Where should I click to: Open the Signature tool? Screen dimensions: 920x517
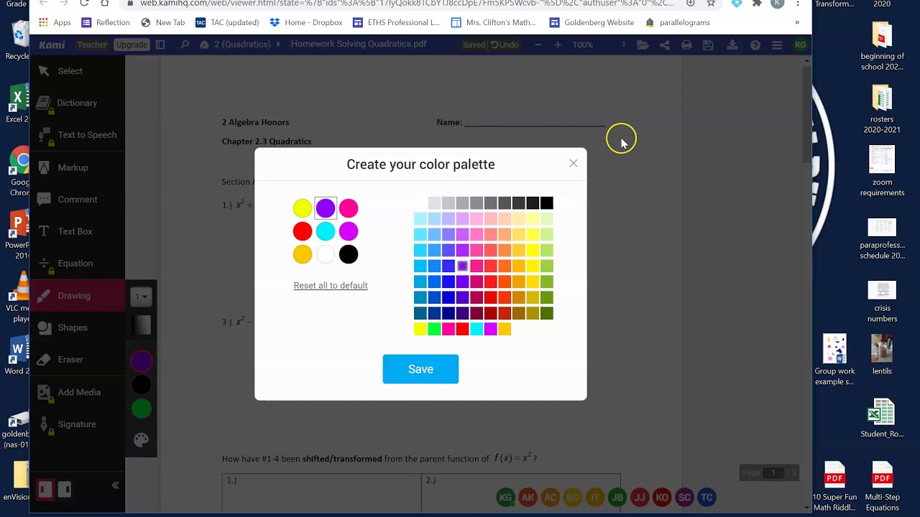click(x=78, y=424)
